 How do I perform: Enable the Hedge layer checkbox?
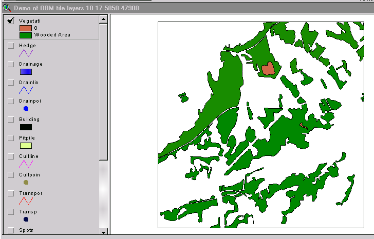pos(11,46)
